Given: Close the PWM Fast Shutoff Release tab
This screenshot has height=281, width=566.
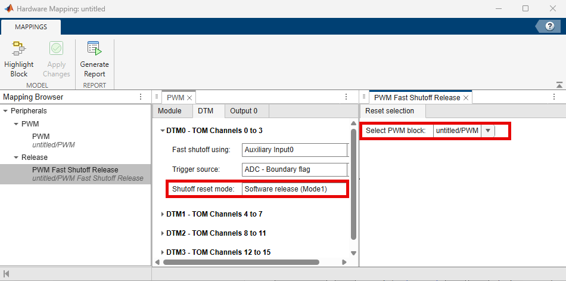Looking at the screenshot, I should coord(466,98).
